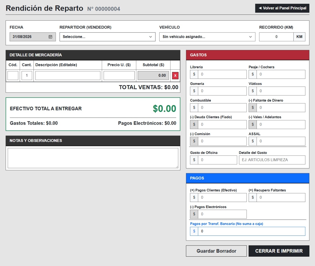Screen dimensions: 315x266
Task: Focus the Notas y Observaciones text area
Action: (93, 158)
